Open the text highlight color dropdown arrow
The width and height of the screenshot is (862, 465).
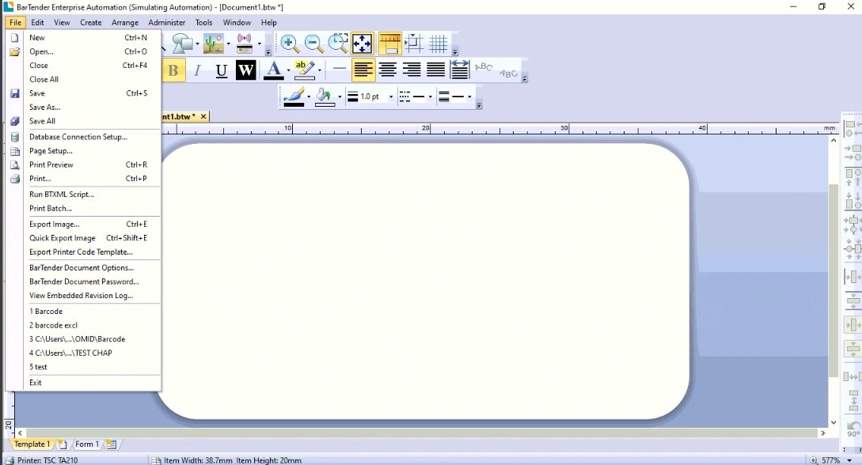pyautogui.click(x=319, y=70)
